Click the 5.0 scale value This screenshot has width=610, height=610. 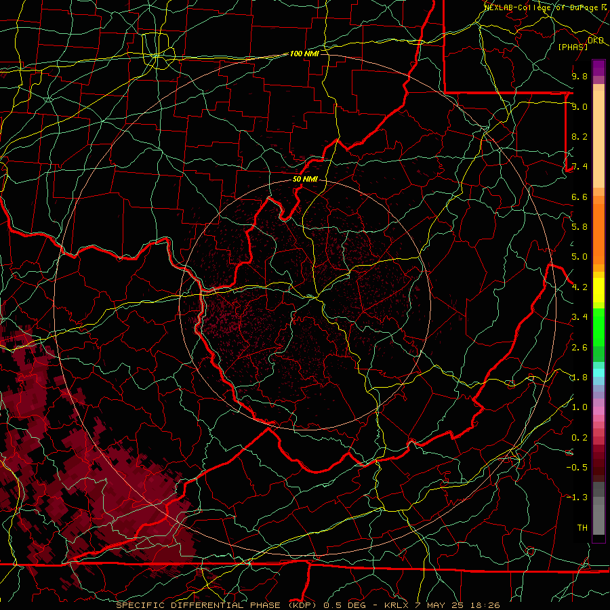579,257
